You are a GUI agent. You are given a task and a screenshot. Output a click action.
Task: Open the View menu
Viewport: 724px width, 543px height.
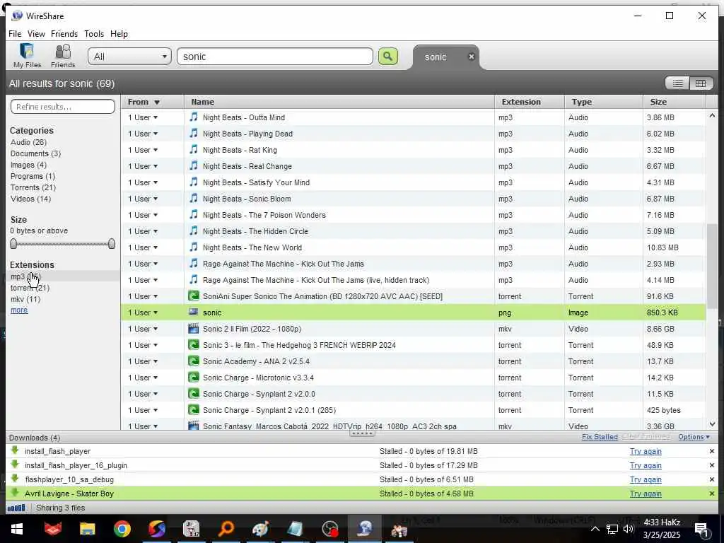36,34
